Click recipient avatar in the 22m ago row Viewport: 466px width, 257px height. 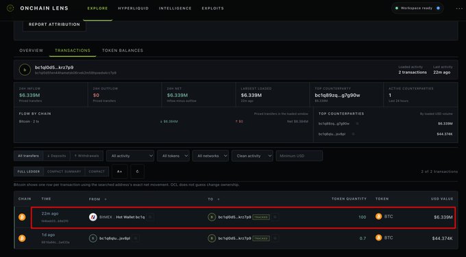point(212,217)
